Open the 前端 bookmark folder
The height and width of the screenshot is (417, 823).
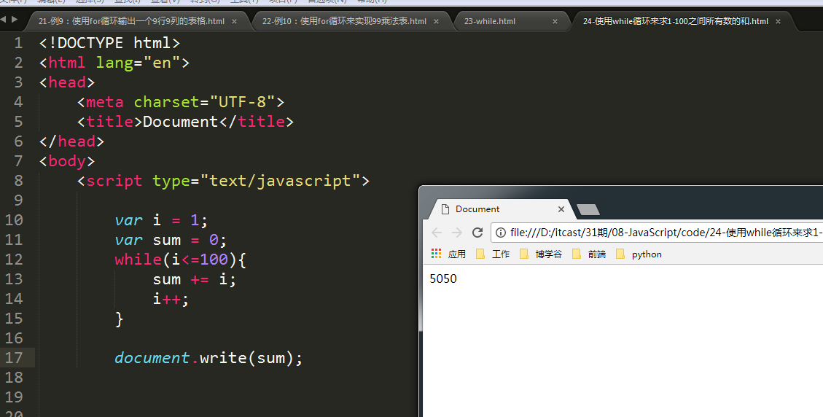tap(590, 254)
